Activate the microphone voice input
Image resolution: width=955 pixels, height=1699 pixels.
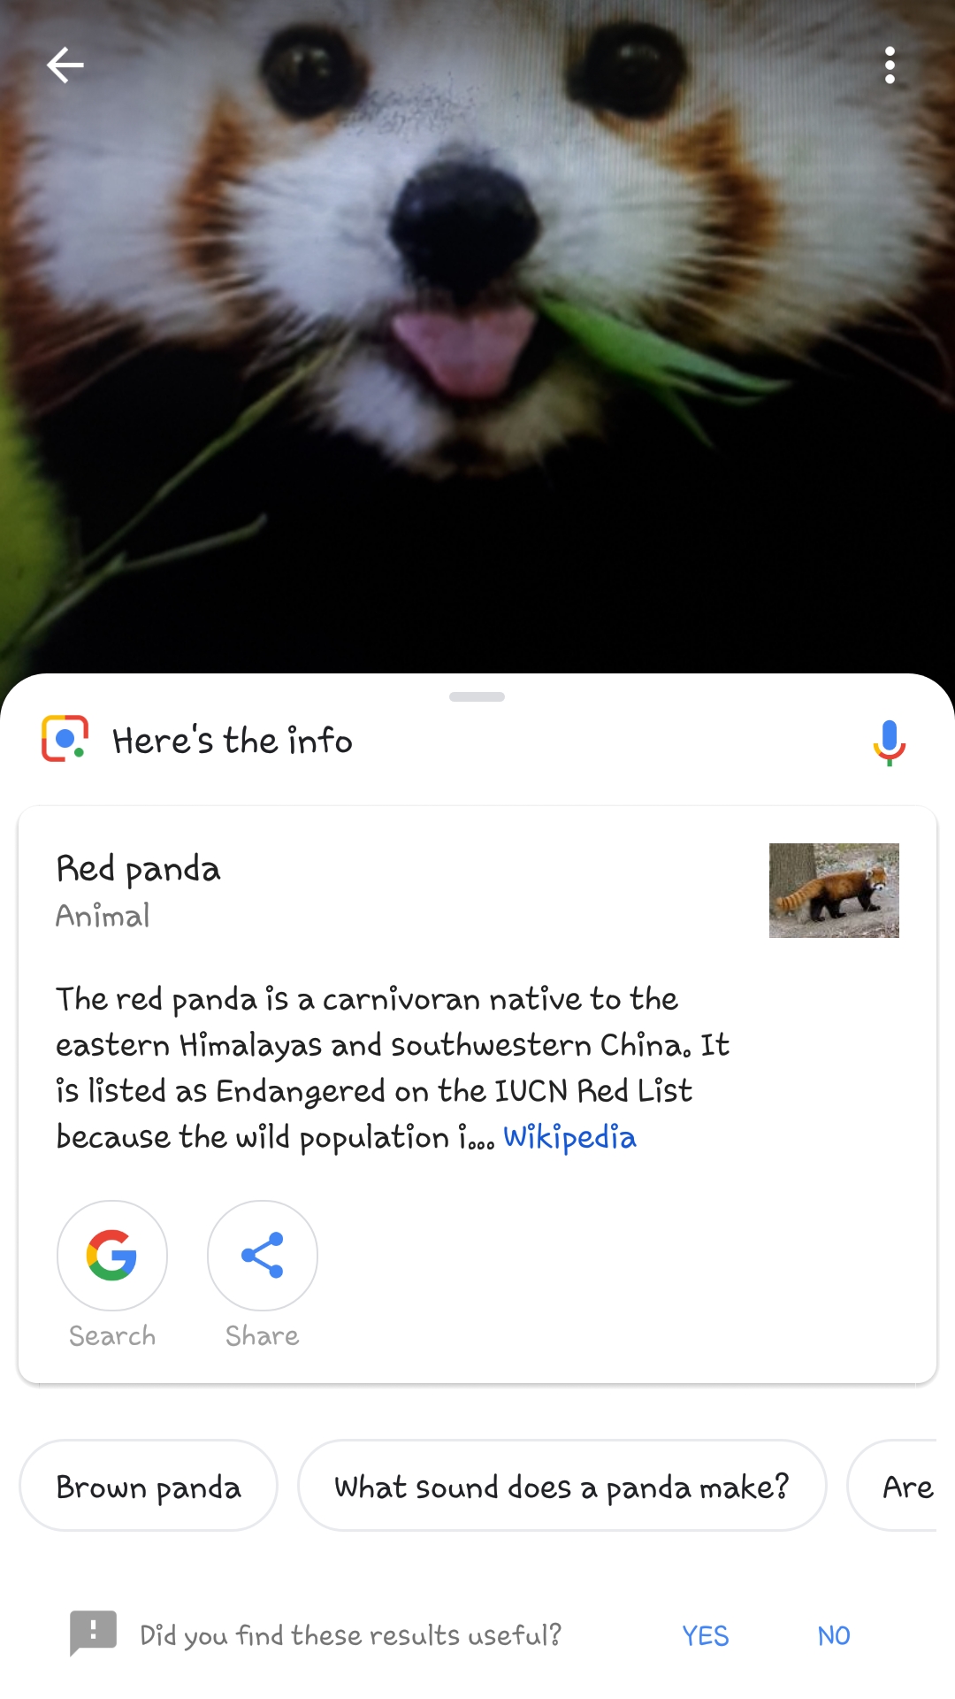coord(889,742)
